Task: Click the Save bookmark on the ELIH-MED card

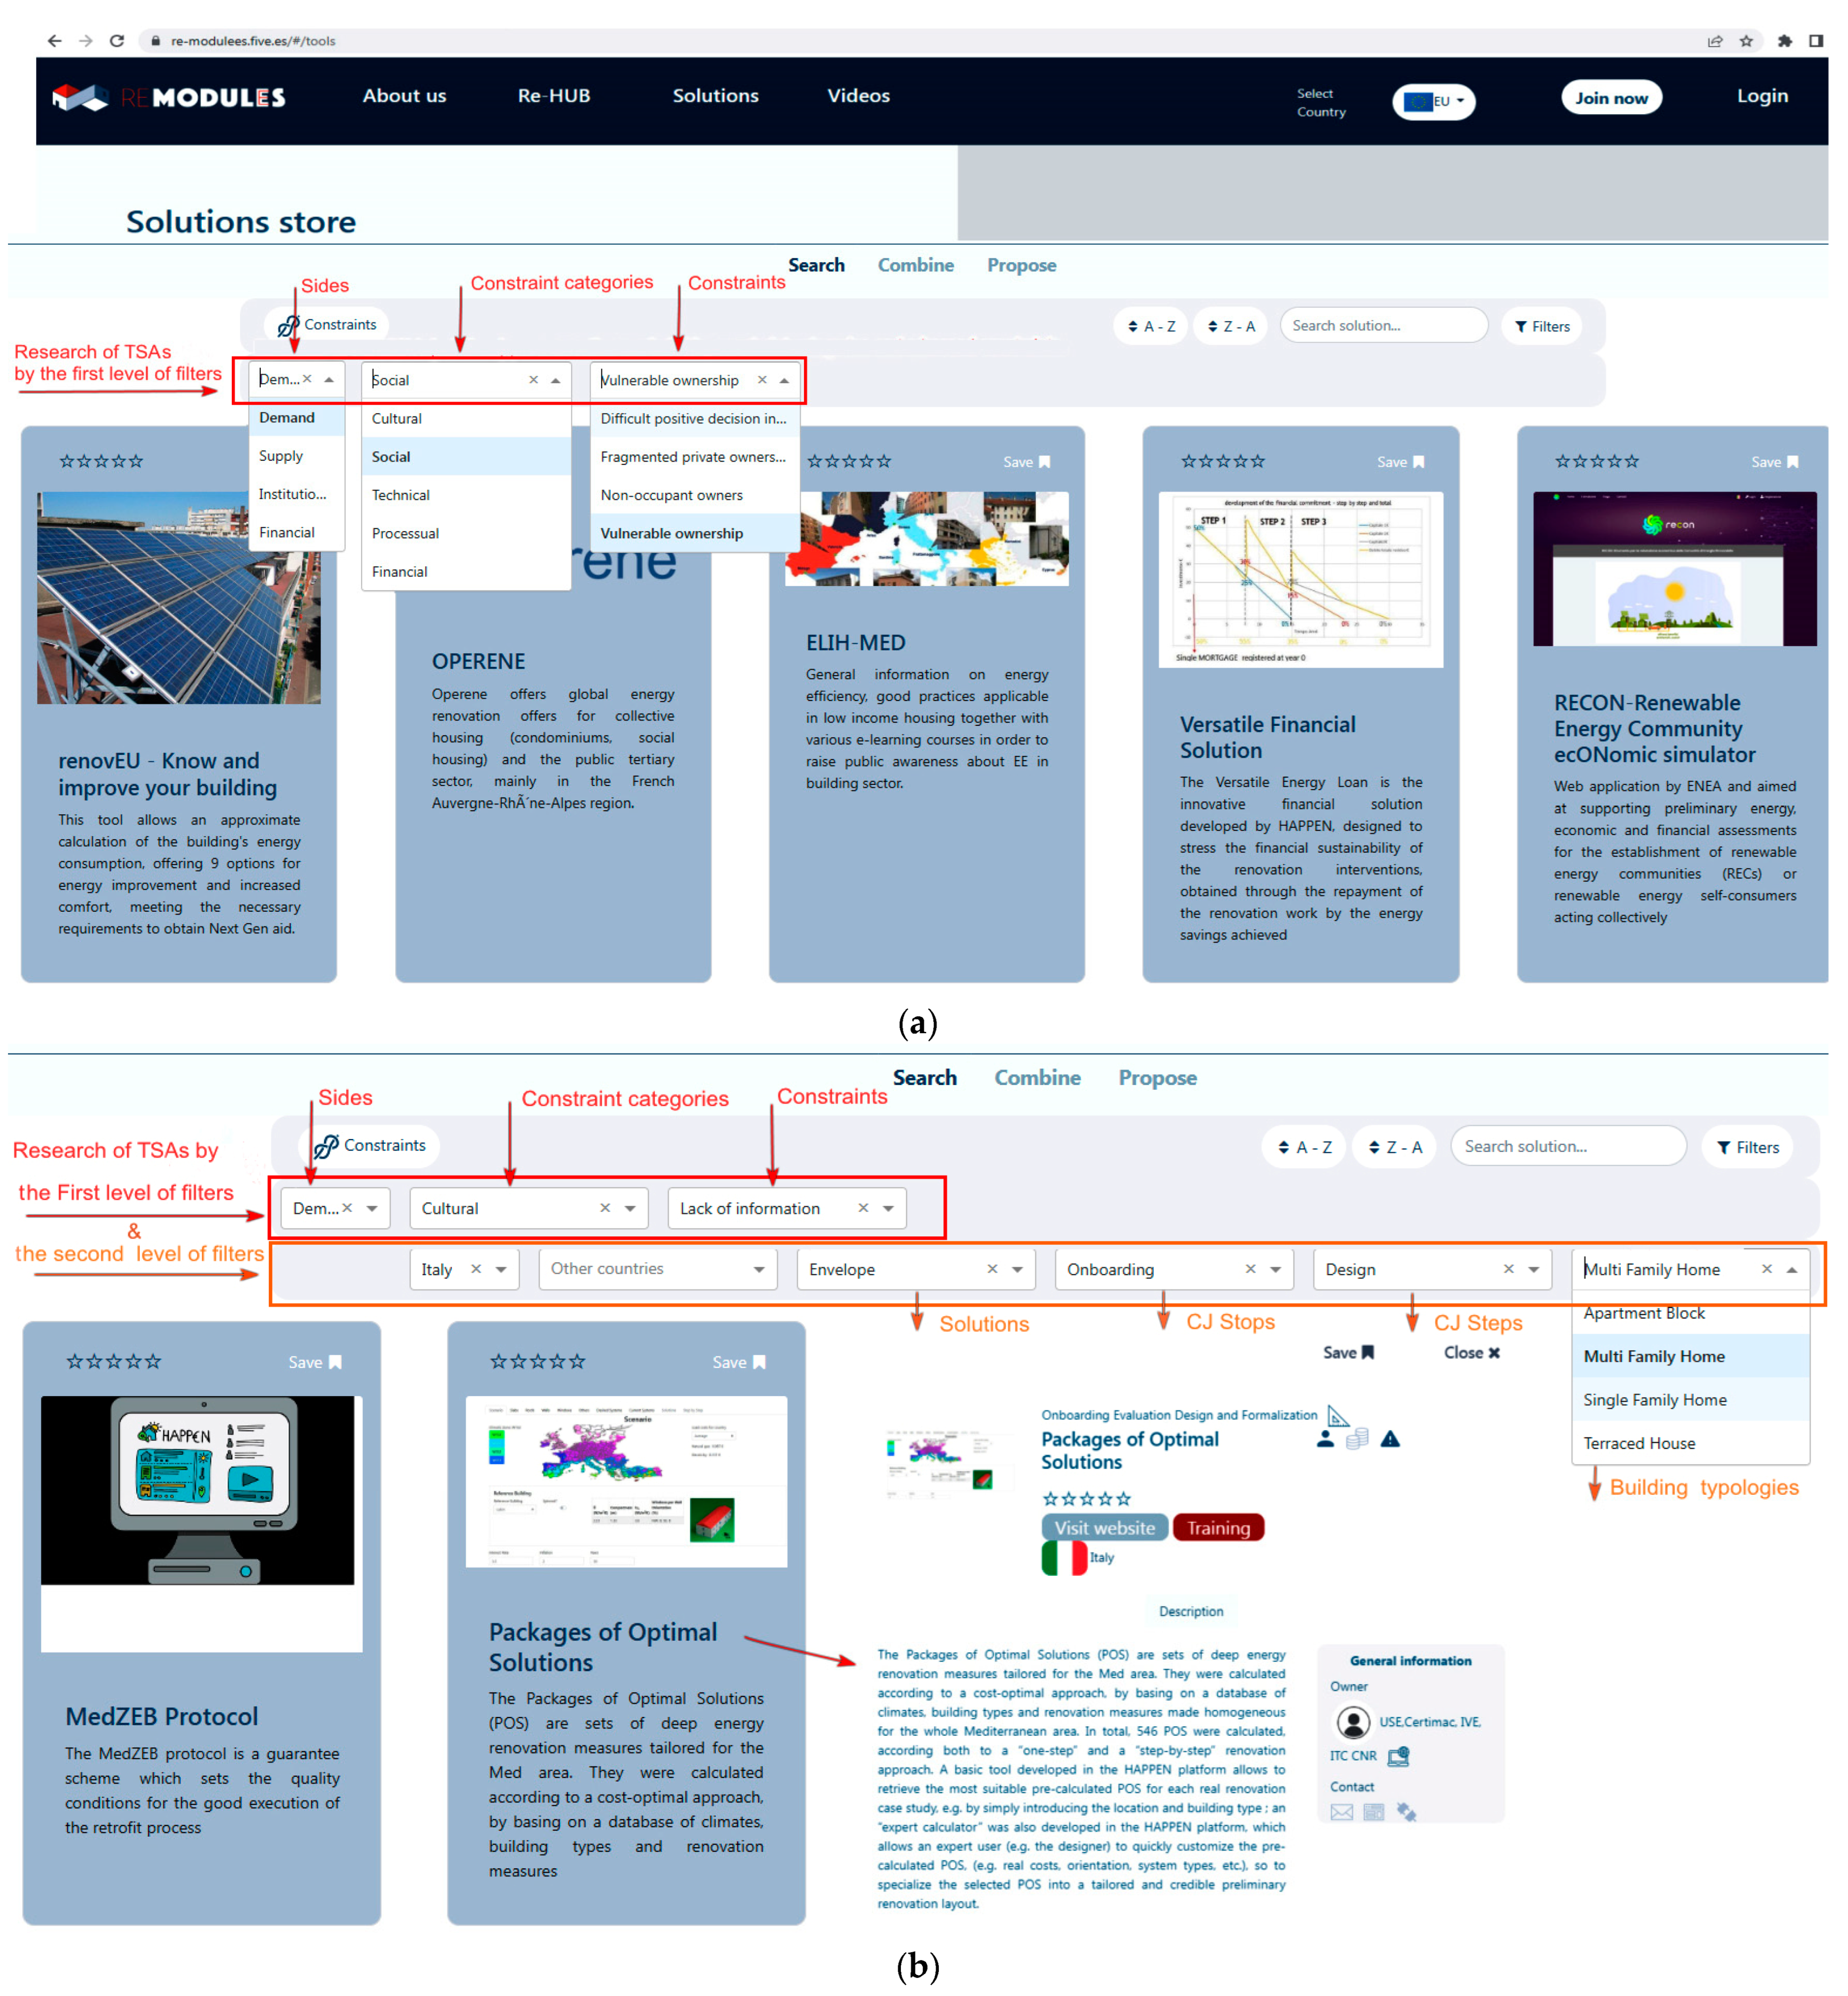Action: point(1026,462)
